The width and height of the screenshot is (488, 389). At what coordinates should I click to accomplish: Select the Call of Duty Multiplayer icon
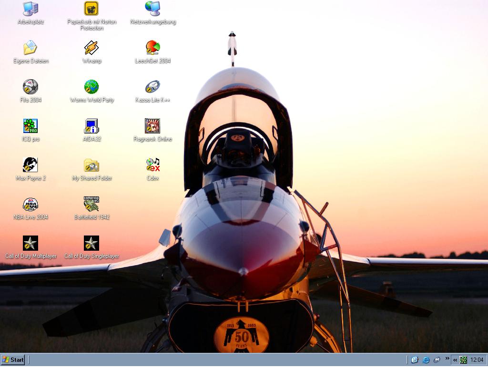30,243
